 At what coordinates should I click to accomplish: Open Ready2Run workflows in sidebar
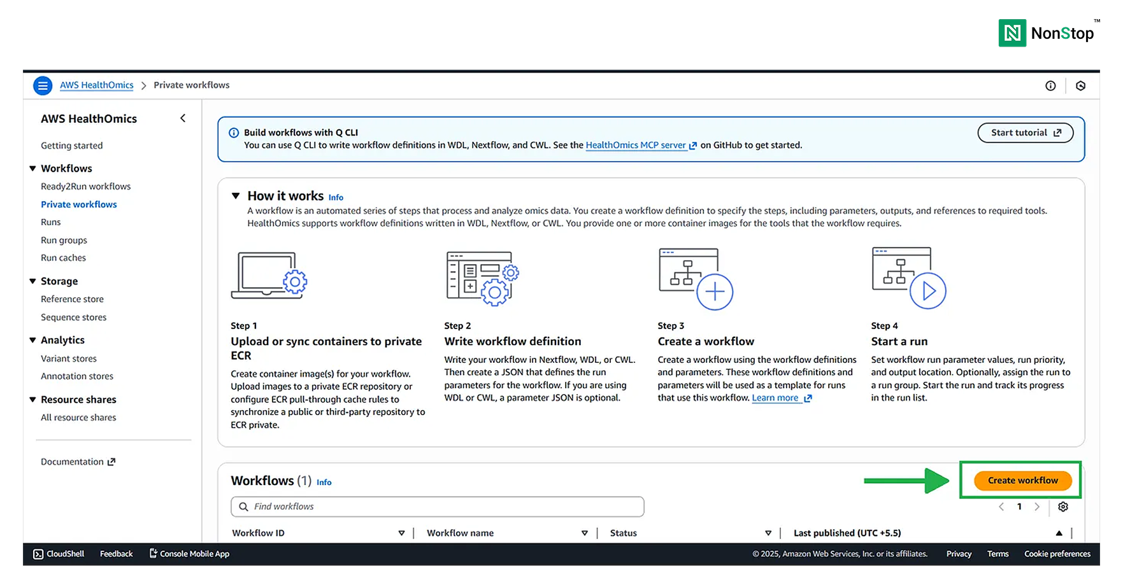pyautogui.click(x=86, y=187)
